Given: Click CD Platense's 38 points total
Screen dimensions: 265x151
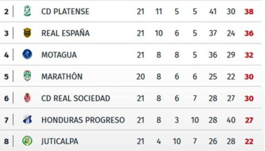Looking at the screenshot, I should pos(249,12).
